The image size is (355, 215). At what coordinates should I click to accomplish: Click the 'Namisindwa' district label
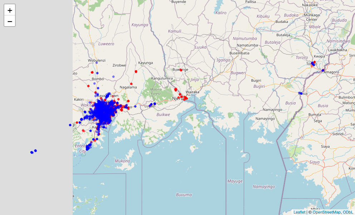point(338,41)
